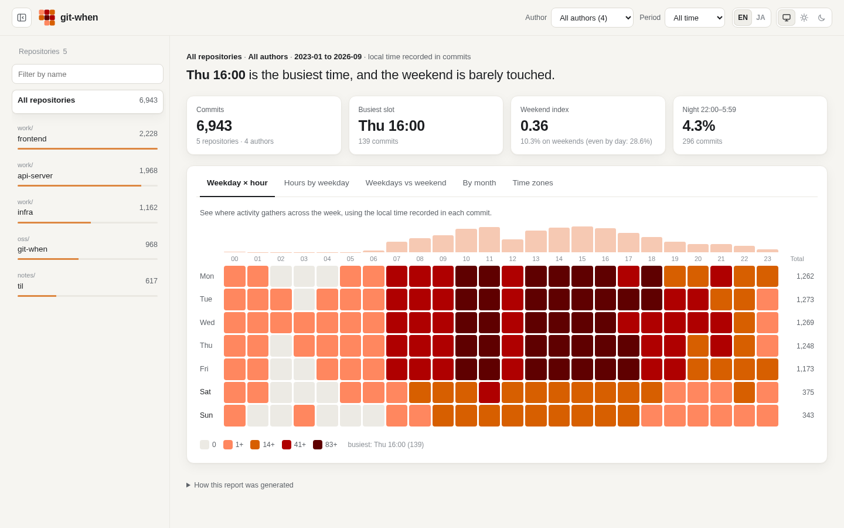Set language to Japanese

(x=761, y=18)
